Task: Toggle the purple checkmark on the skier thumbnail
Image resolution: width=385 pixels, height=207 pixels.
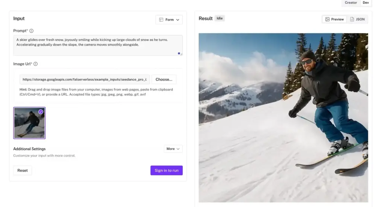Action: (x=41, y=112)
